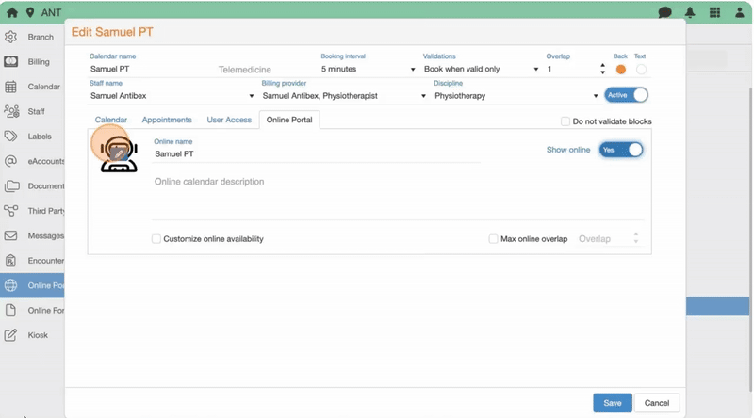
Task: Open the apps grid menu icon
Action: (715, 13)
